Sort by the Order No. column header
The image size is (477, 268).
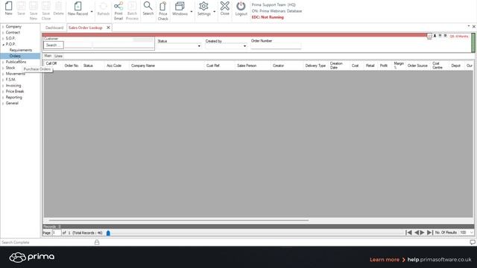tap(72, 66)
